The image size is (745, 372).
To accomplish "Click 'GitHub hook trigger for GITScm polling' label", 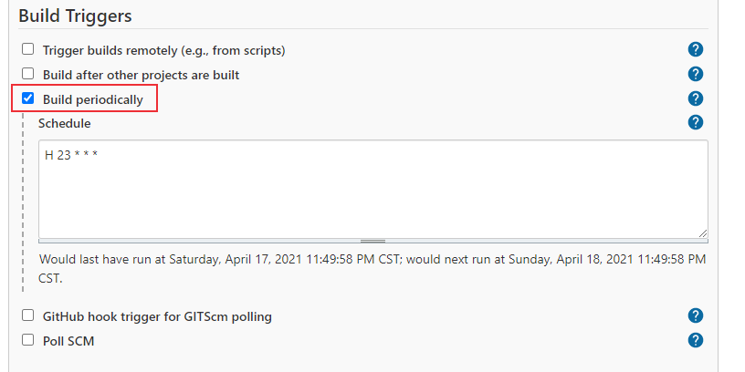I will [157, 316].
